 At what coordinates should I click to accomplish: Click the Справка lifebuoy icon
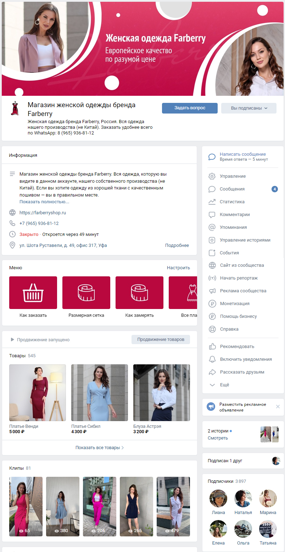click(212, 329)
